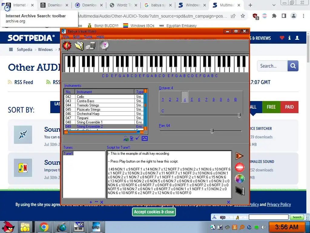The image size is (310, 233).
Task: Click the instruments list vertical scrollbar
Action: [145, 110]
